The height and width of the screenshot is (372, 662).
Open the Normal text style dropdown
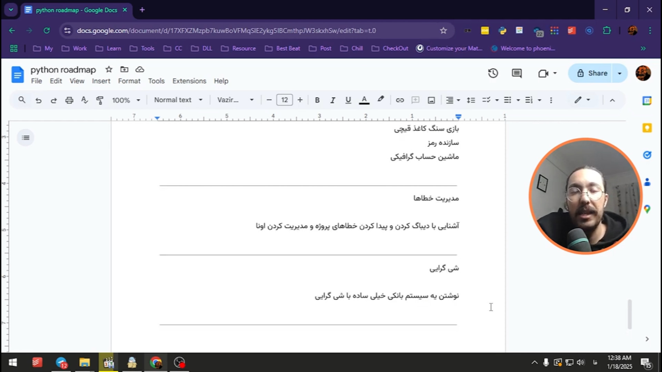click(178, 100)
